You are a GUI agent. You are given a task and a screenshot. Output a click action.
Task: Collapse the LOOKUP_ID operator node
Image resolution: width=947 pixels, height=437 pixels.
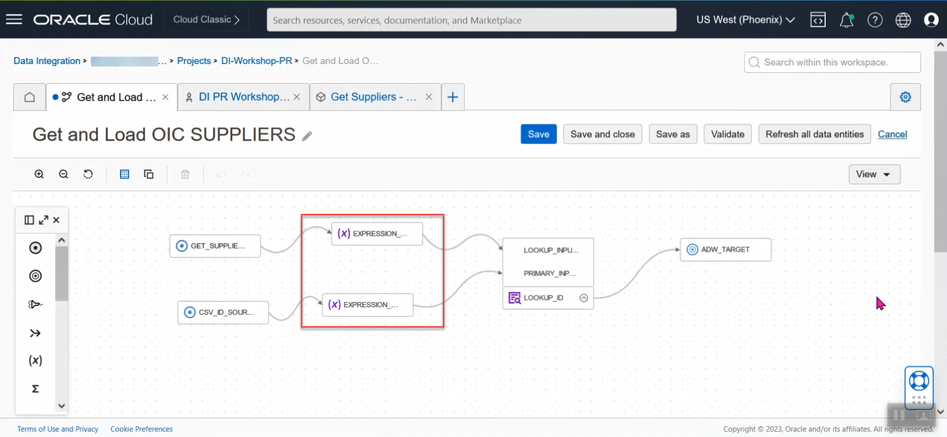coord(584,298)
